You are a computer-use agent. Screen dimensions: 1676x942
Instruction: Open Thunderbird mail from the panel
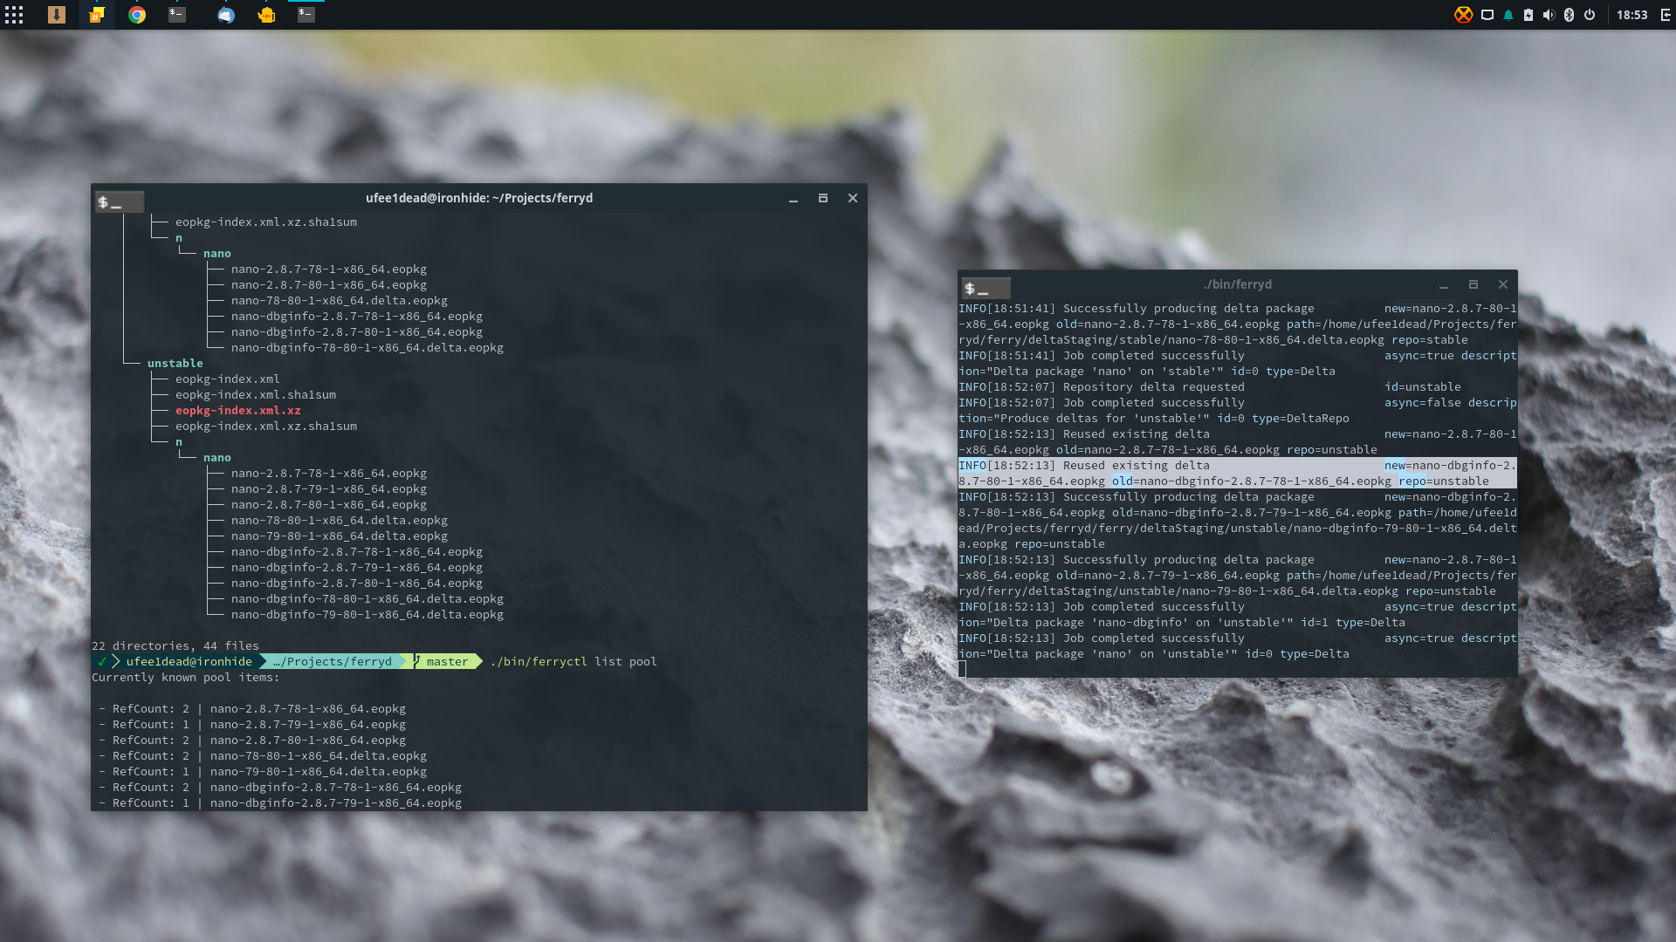pyautogui.click(x=226, y=15)
